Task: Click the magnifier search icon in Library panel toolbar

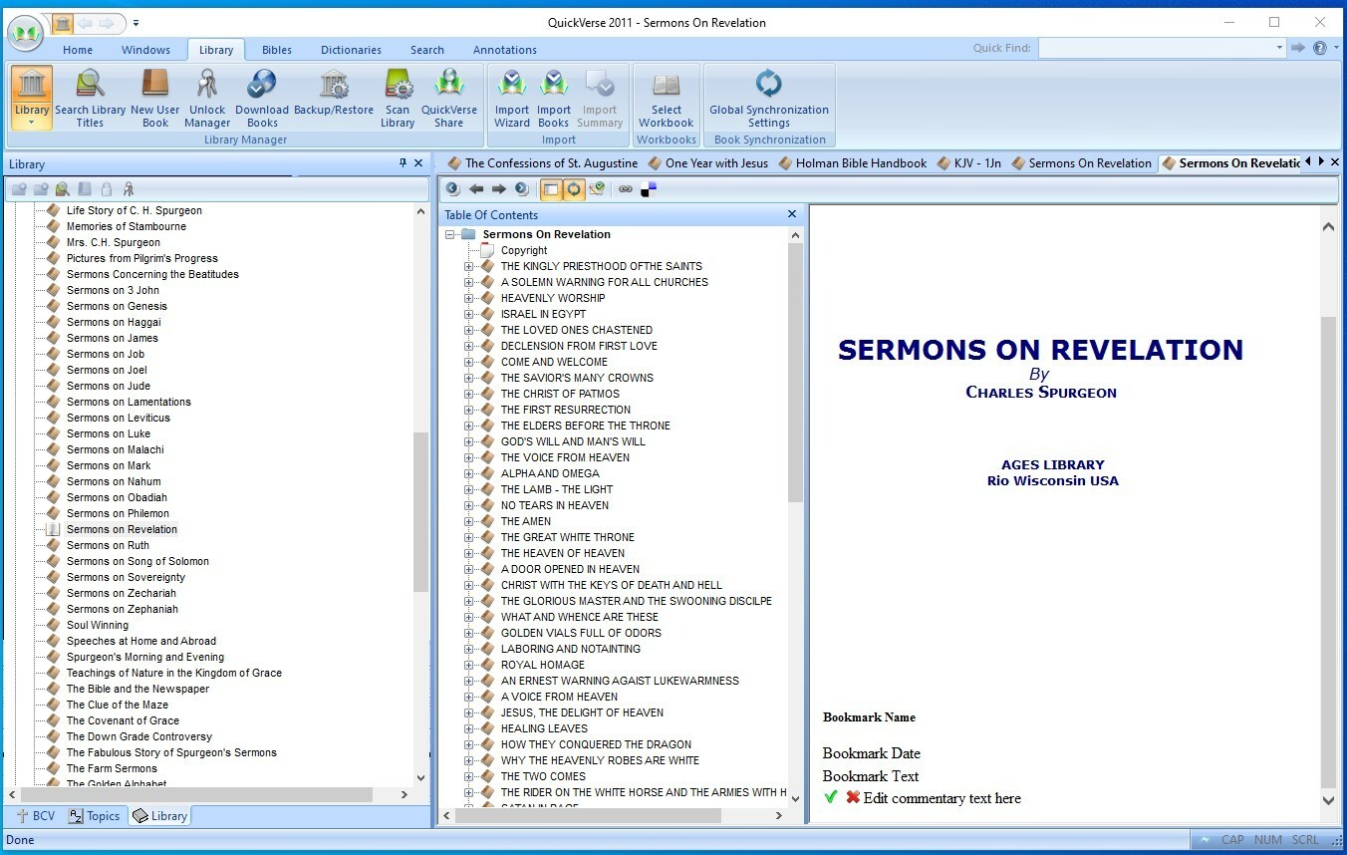Action: (63, 189)
